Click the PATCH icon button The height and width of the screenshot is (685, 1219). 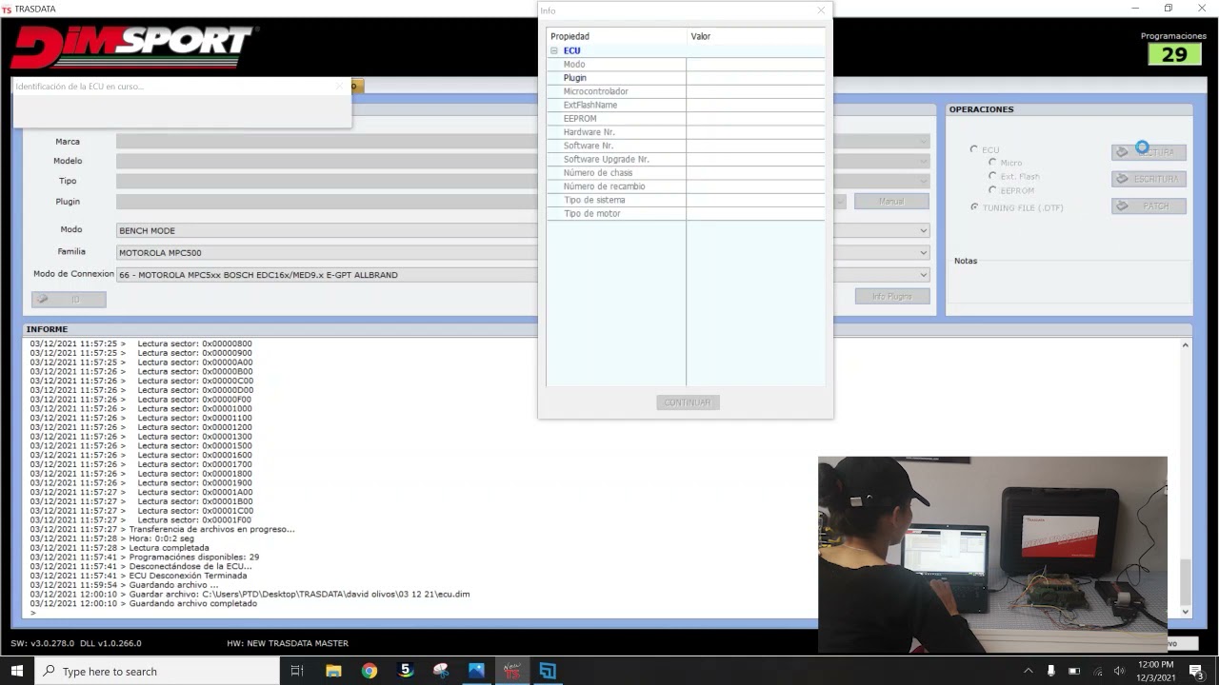1149,205
